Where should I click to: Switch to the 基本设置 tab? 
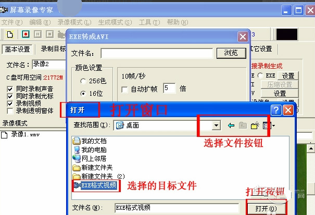(x=17, y=49)
